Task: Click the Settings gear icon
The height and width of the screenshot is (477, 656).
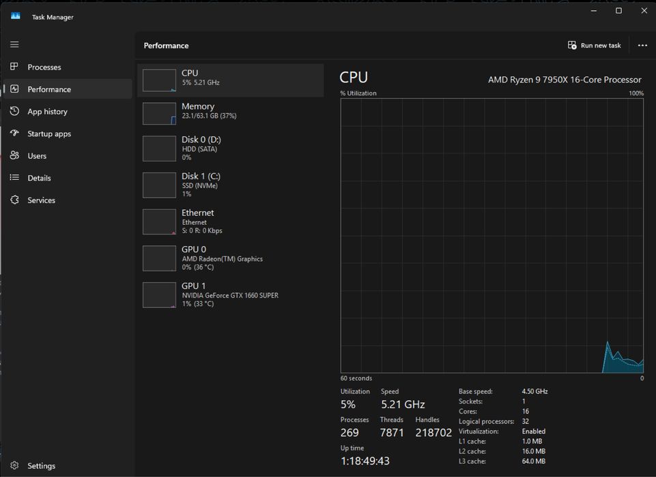Action: [x=14, y=466]
